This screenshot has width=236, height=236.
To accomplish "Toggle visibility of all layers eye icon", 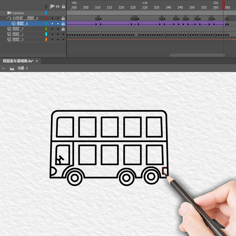I will click(58, 6).
